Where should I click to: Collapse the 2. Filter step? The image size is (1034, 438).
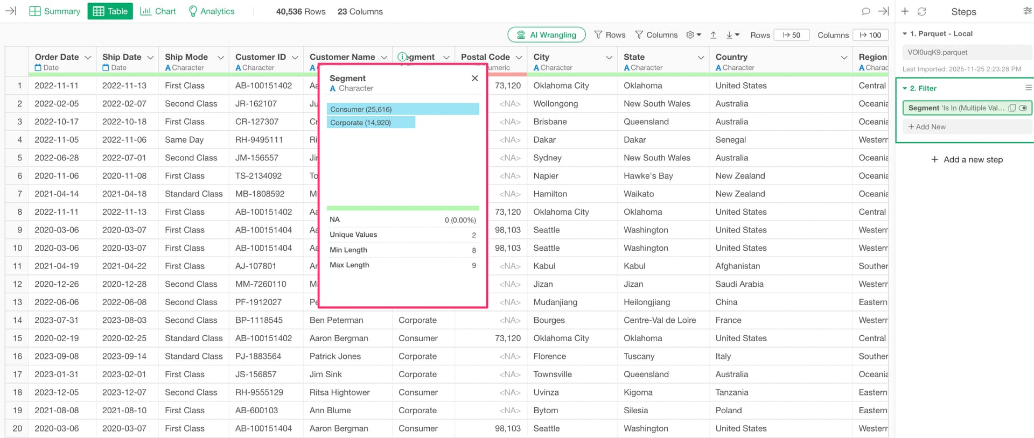coord(905,88)
